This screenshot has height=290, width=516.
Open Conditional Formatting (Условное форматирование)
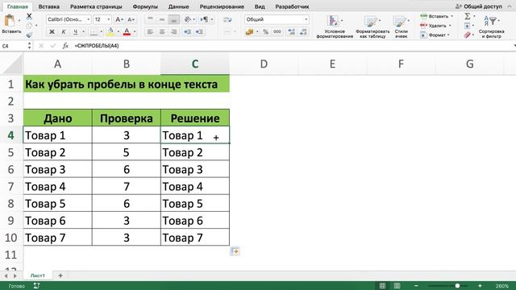point(335,27)
